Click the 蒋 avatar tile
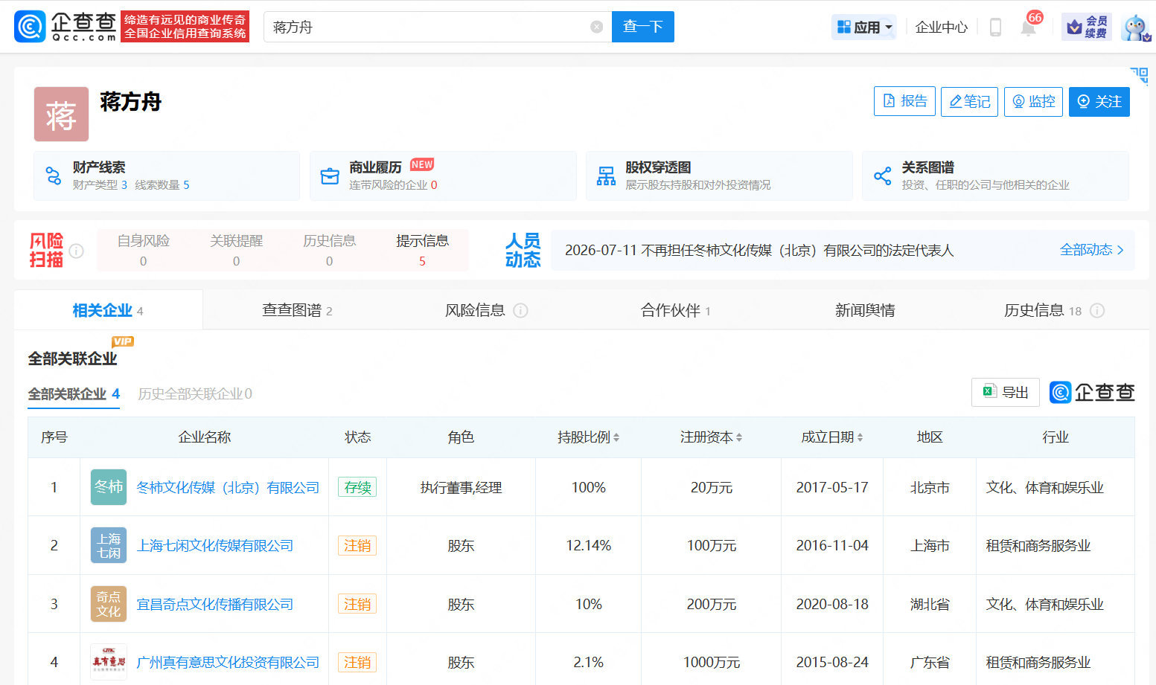This screenshot has height=685, width=1156. click(61, 115)
